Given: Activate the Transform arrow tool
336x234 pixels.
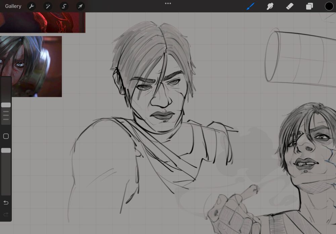Looking at the screenshot, I should (80, 6).
